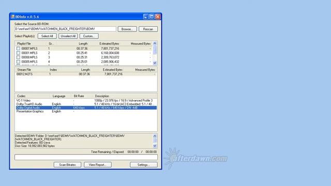The height and width of the screenshot is (186, 331).
Task: Click Detected Features: BD-Java line
Action: pos(33,143)
